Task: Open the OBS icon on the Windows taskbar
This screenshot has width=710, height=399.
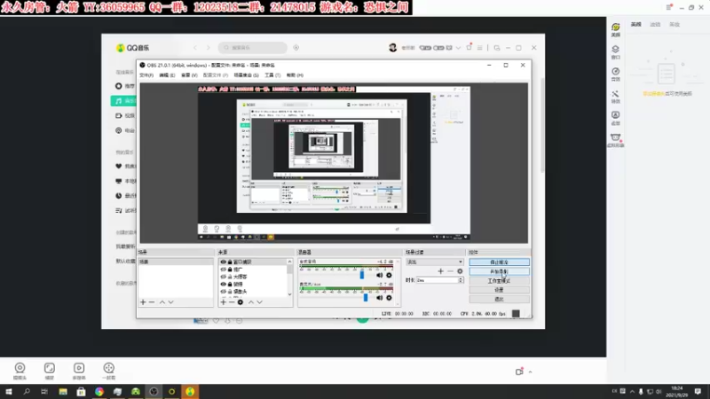Action: (x=154, y=391)
